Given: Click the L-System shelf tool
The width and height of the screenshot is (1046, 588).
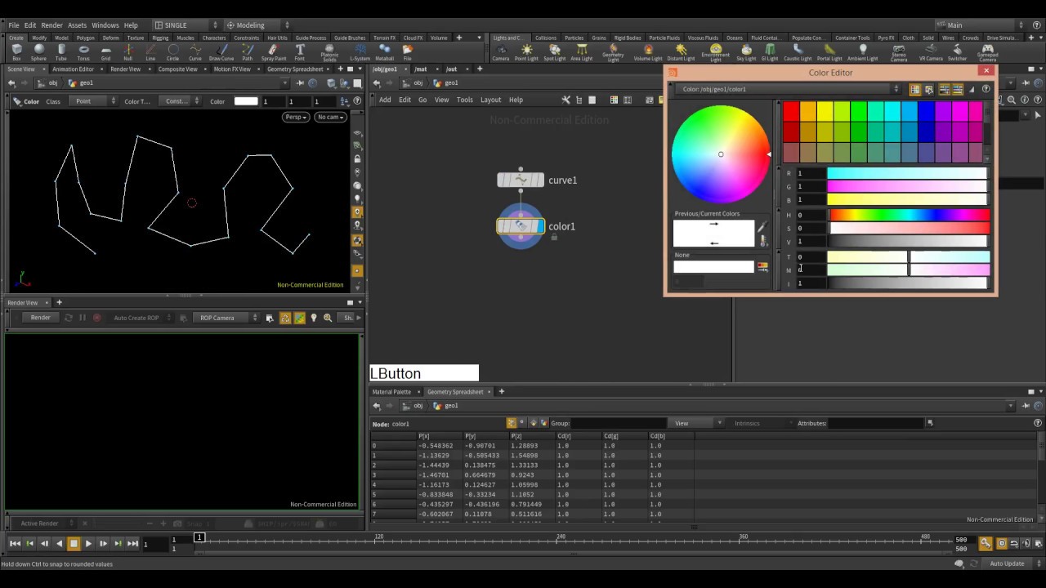Looking at the screenshot, I should point(360,52).
